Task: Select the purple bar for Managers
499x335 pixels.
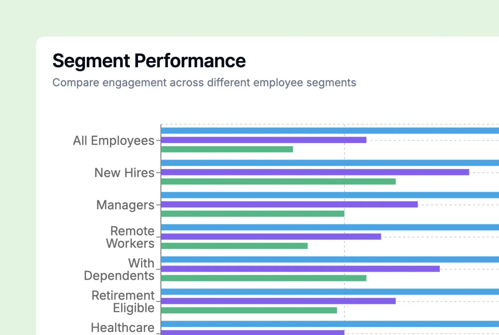Action: point(289,204)
